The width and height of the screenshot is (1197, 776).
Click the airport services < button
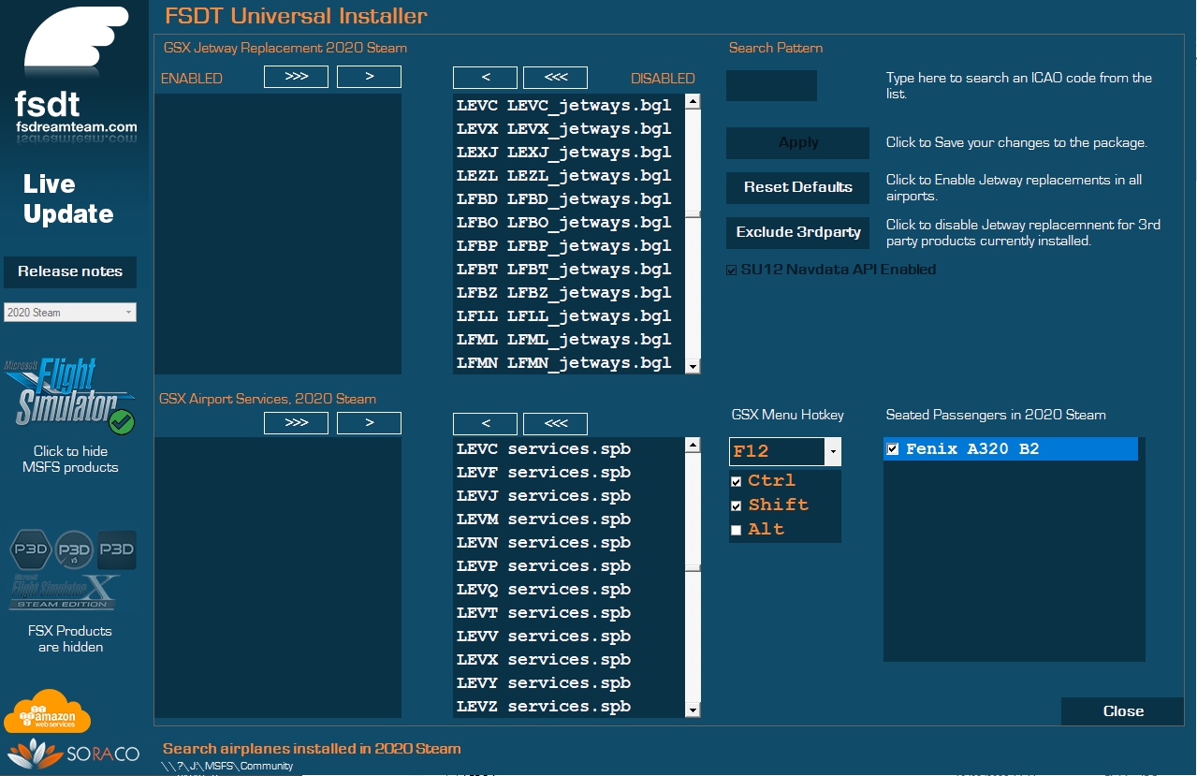[x=485, y=424]
